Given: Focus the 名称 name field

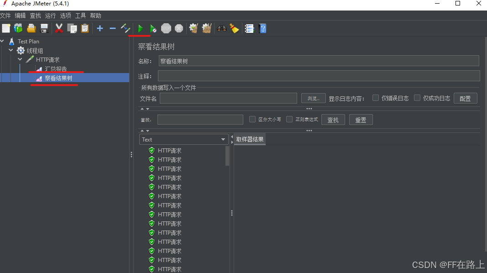Looking at the screenshot, I should tap(319, 61).
